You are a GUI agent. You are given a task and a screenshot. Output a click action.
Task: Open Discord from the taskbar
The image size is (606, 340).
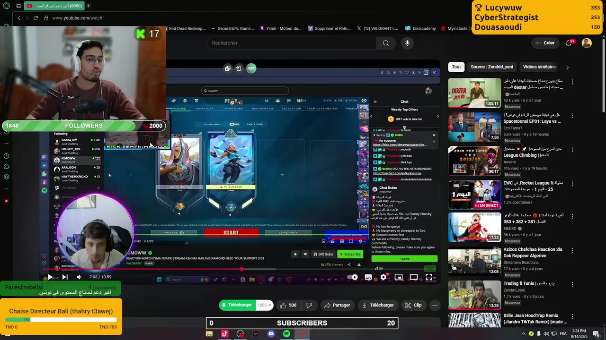(271, 334)
